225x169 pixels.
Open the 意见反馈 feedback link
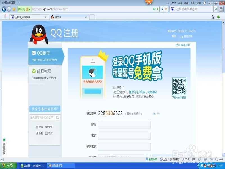[188, 37]
